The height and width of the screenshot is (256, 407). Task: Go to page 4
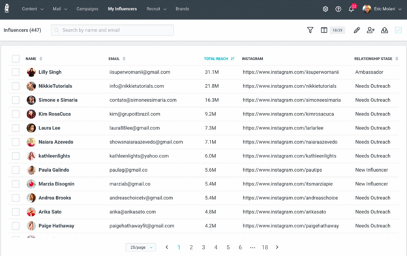tap(216, 248)
